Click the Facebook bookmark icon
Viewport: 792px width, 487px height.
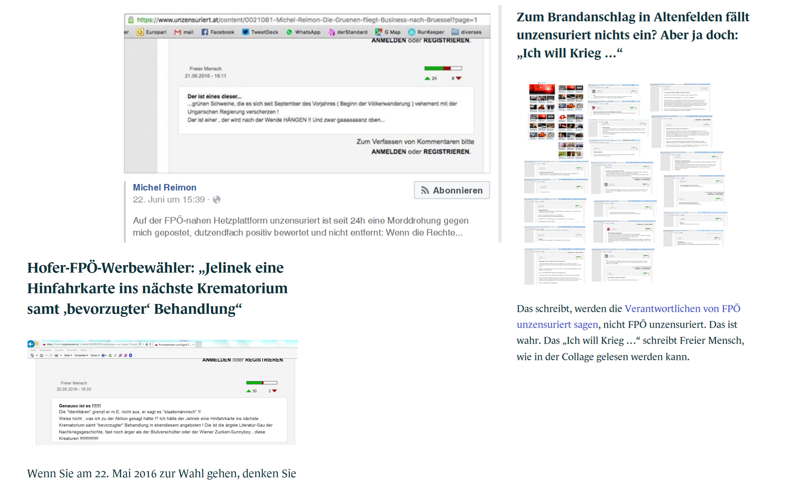pos(205,32)
